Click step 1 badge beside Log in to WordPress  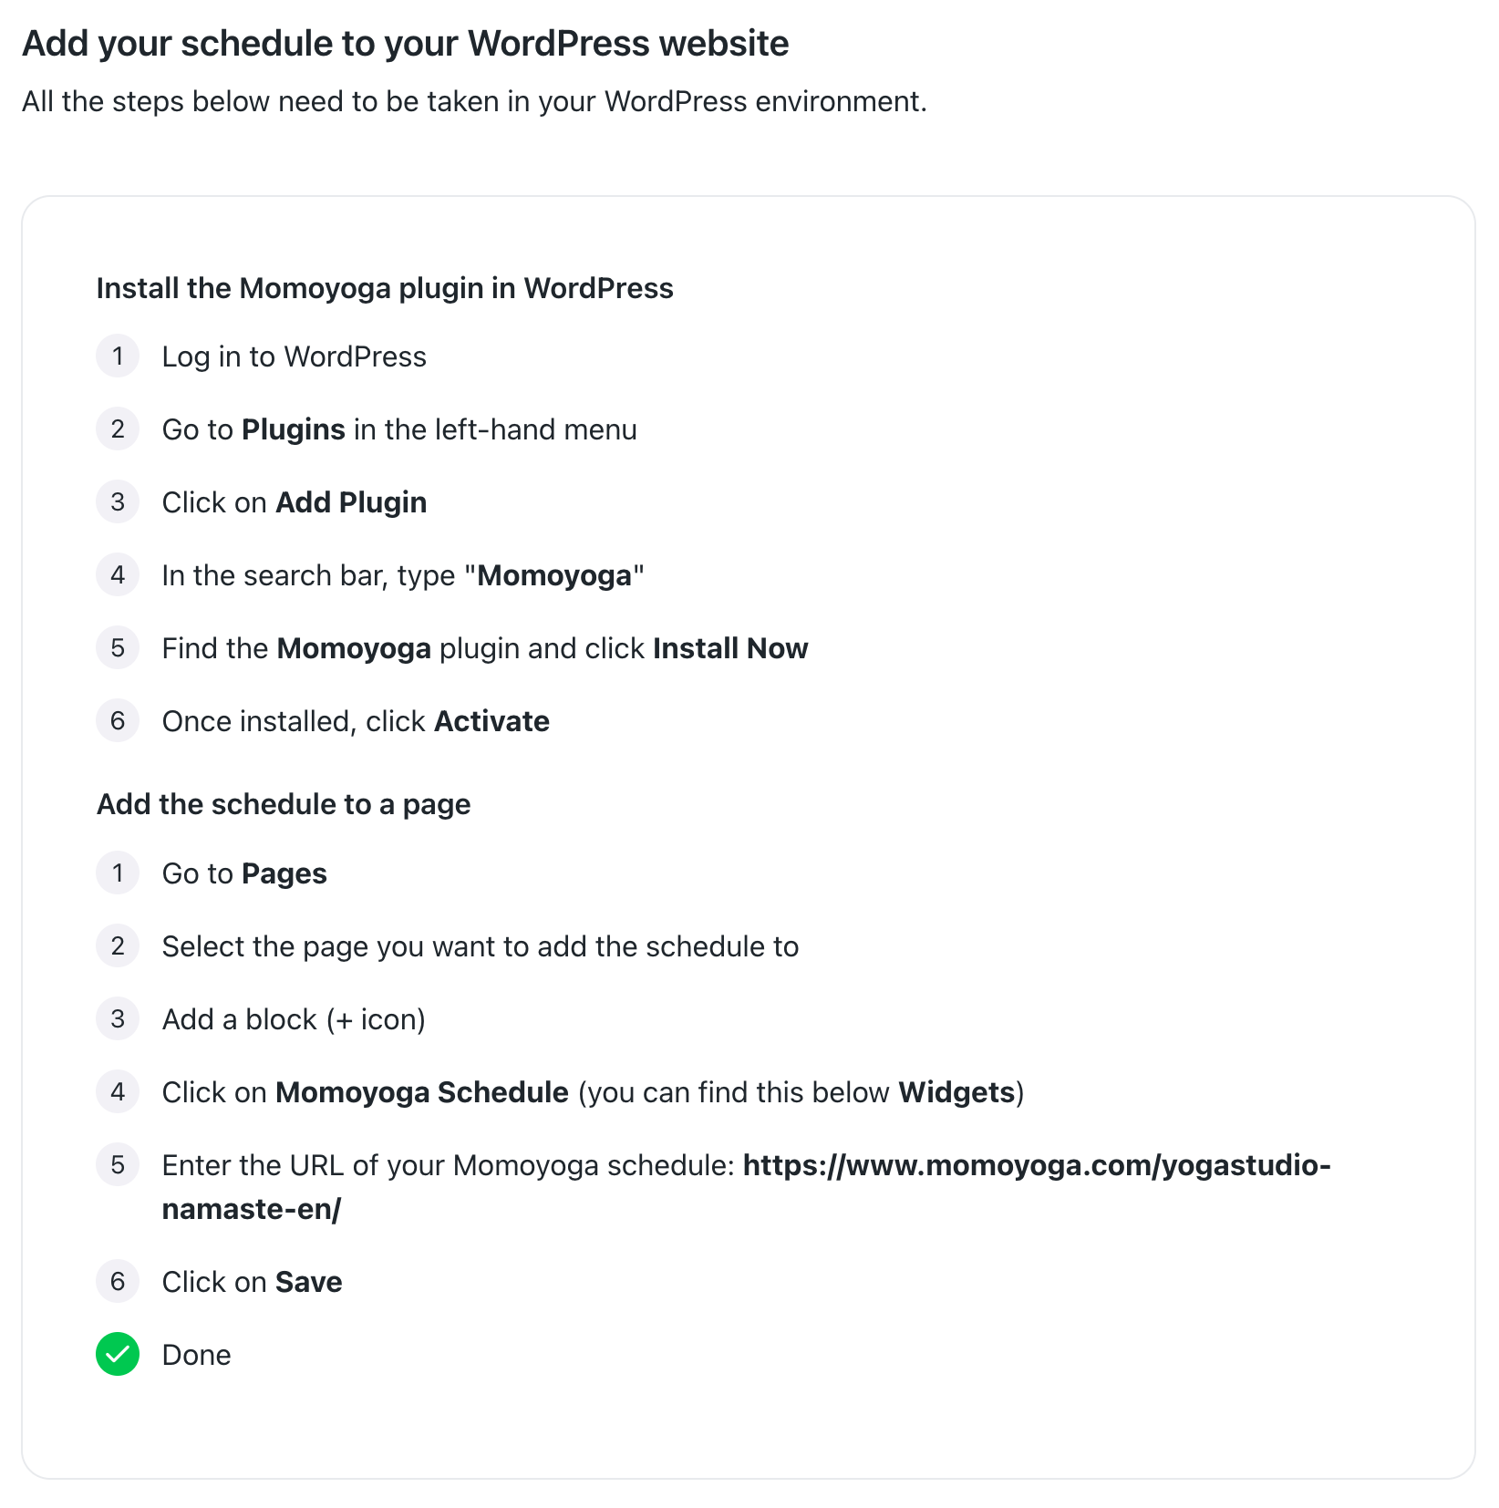pyautogui.click(x=118, y=356)
